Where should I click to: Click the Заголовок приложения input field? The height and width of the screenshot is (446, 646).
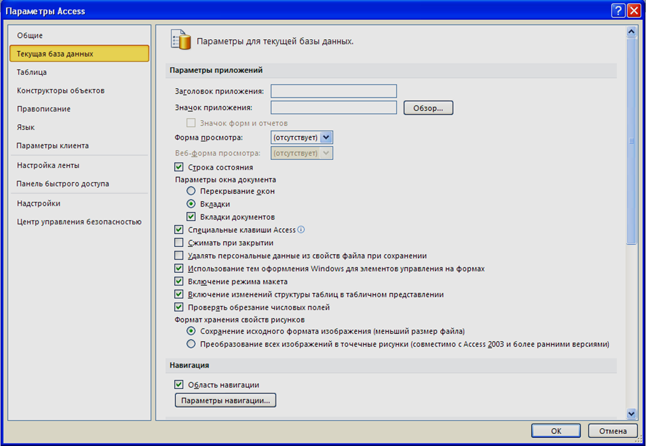tap(334, 91)
